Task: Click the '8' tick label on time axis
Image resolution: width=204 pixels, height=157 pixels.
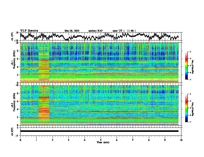Action: (x=149, y=140)
